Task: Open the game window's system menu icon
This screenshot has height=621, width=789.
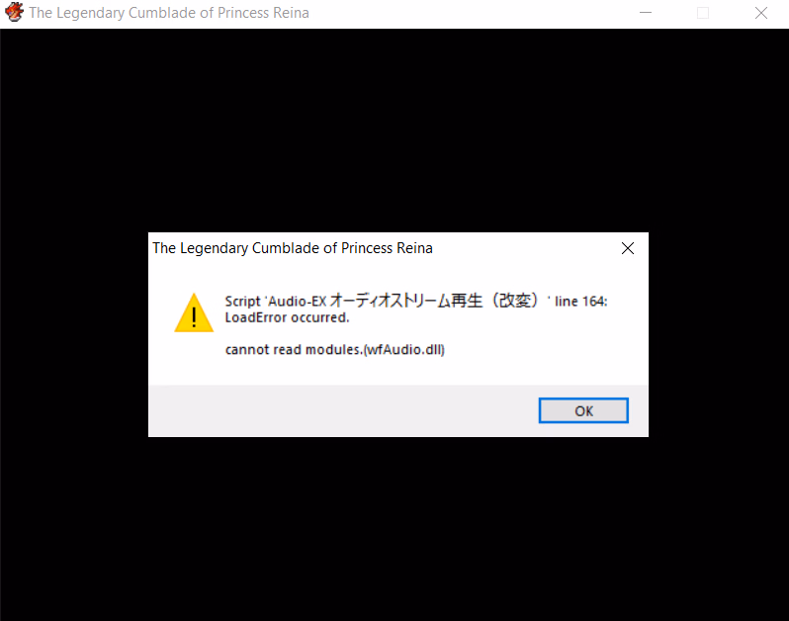Action: coord(14,13)
